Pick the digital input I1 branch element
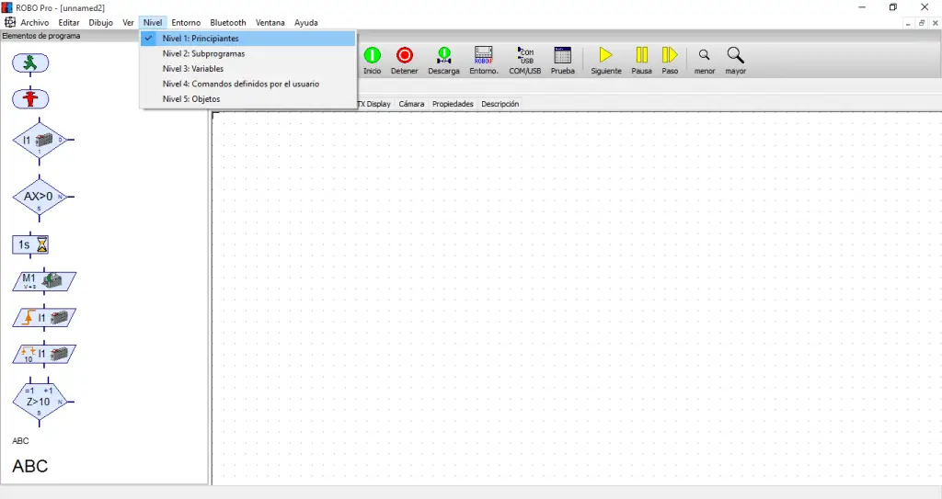Viewport: 942px width, 499px height. [x=40, y=141]
